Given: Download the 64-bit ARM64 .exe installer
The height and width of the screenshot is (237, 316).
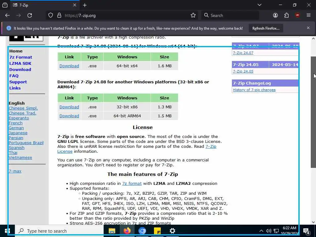Looking at the screenshot, I should point(69,116).
